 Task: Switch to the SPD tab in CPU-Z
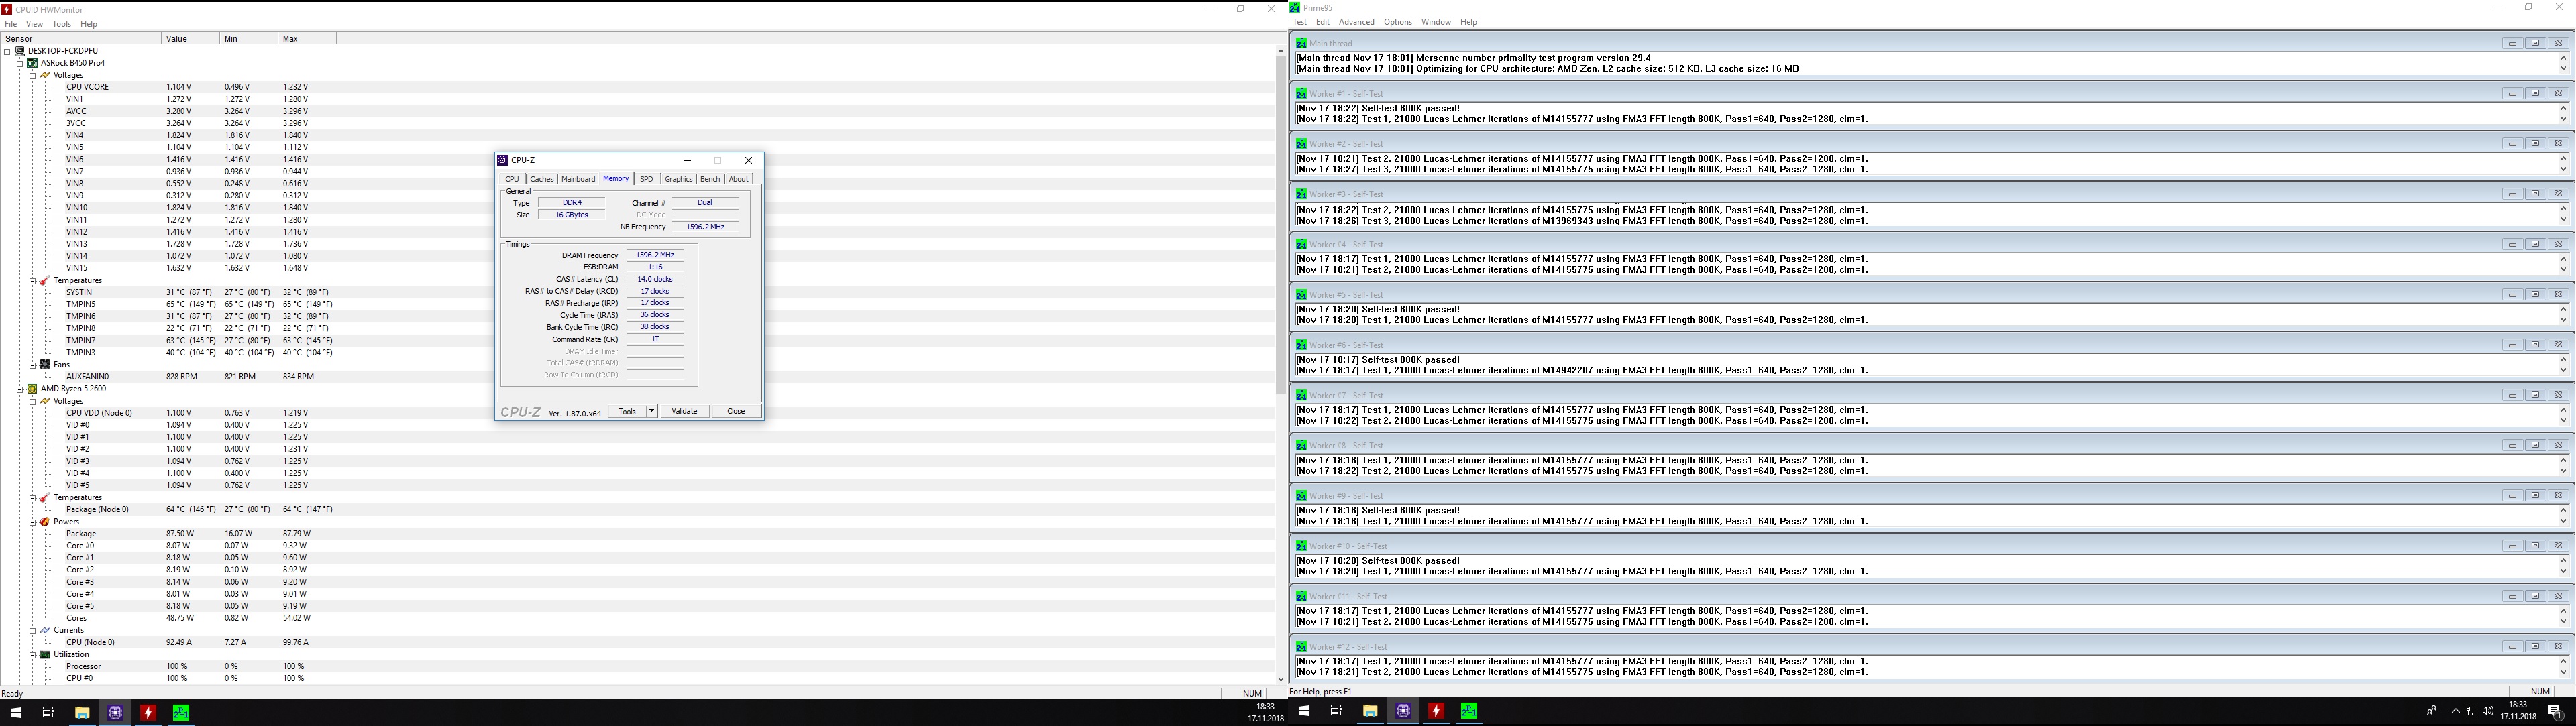[646, 179]
